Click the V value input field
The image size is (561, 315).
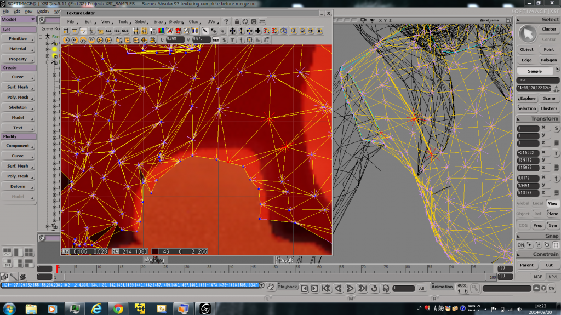[201, 39]
